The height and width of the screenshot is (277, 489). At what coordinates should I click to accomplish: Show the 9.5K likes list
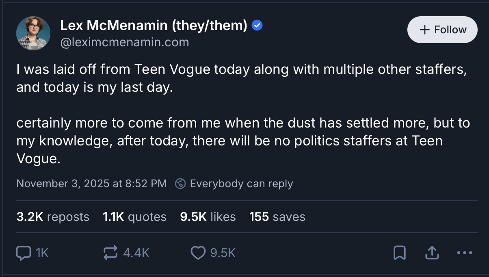click(208, 216)
